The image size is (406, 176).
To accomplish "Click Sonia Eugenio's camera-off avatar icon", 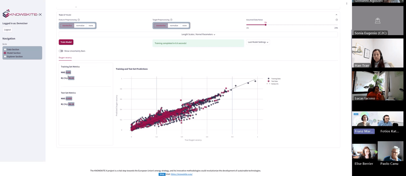I will pyautogui.click(x=378, y=21).
